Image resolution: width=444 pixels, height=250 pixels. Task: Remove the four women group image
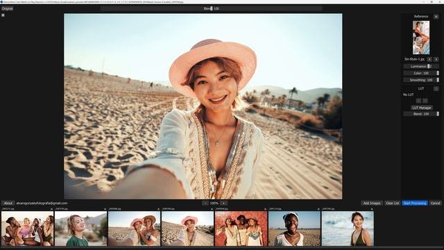pyautogui.click(x=51, y=209)
